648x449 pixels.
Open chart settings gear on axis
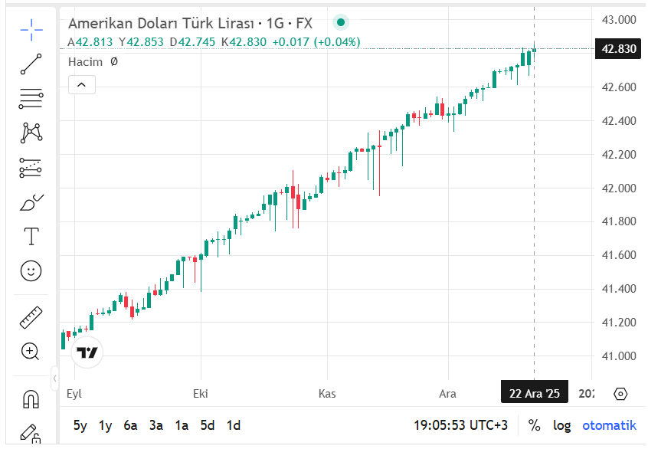(620, 394)
